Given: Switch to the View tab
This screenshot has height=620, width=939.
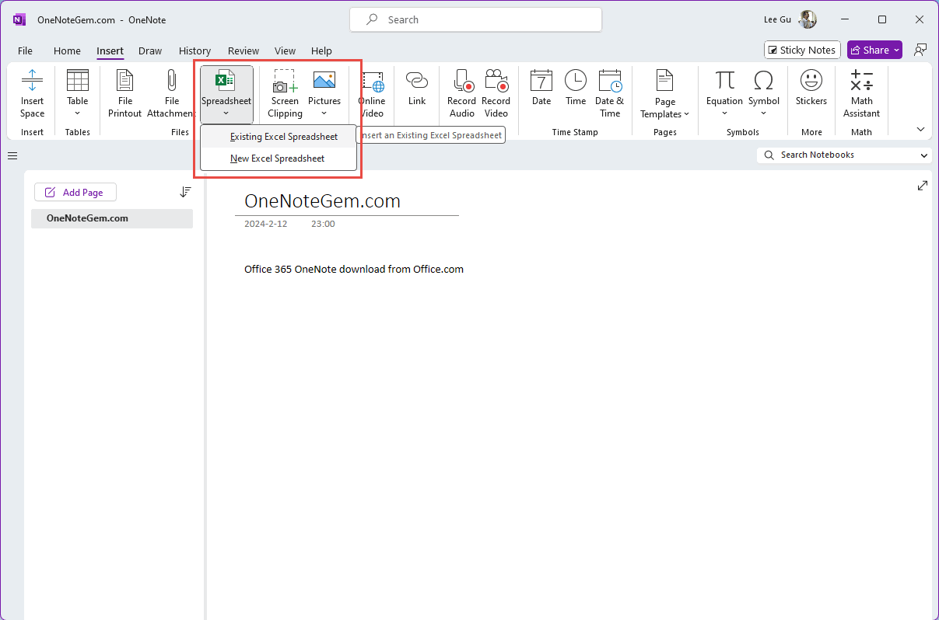Looking at the screenshot, I should (285, 51).
